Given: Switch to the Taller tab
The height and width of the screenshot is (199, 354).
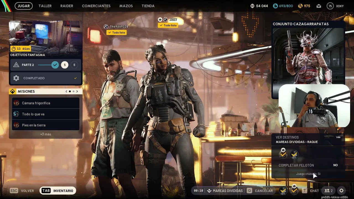Looking at the screenshot, I should coord(45,6).
